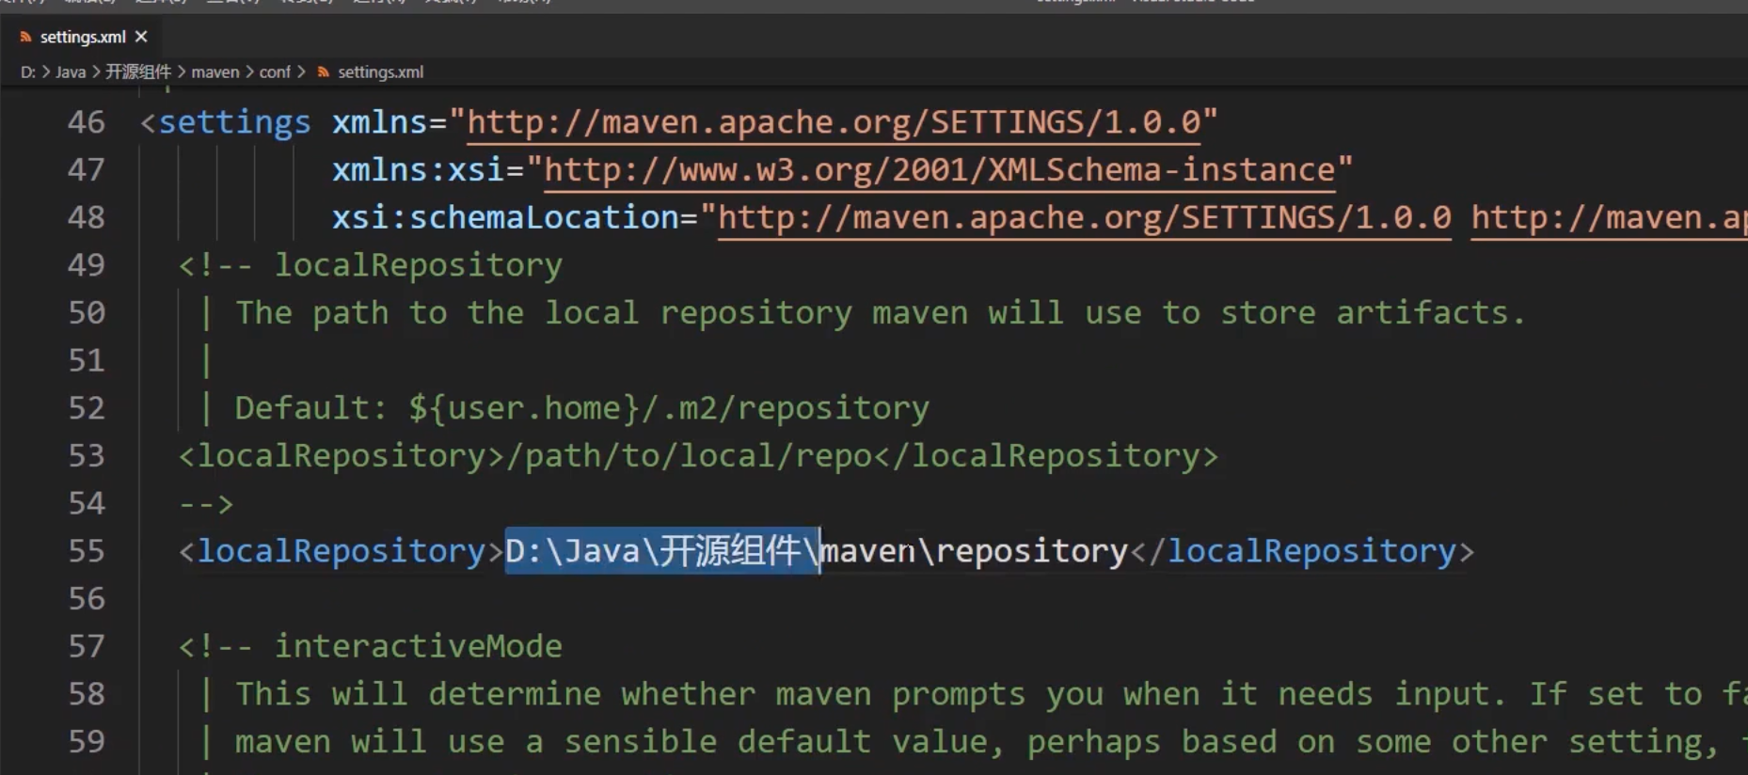Click the XML icon in the breadcrumb
Screen dimensions: 1748x775
tap(323, 71)
